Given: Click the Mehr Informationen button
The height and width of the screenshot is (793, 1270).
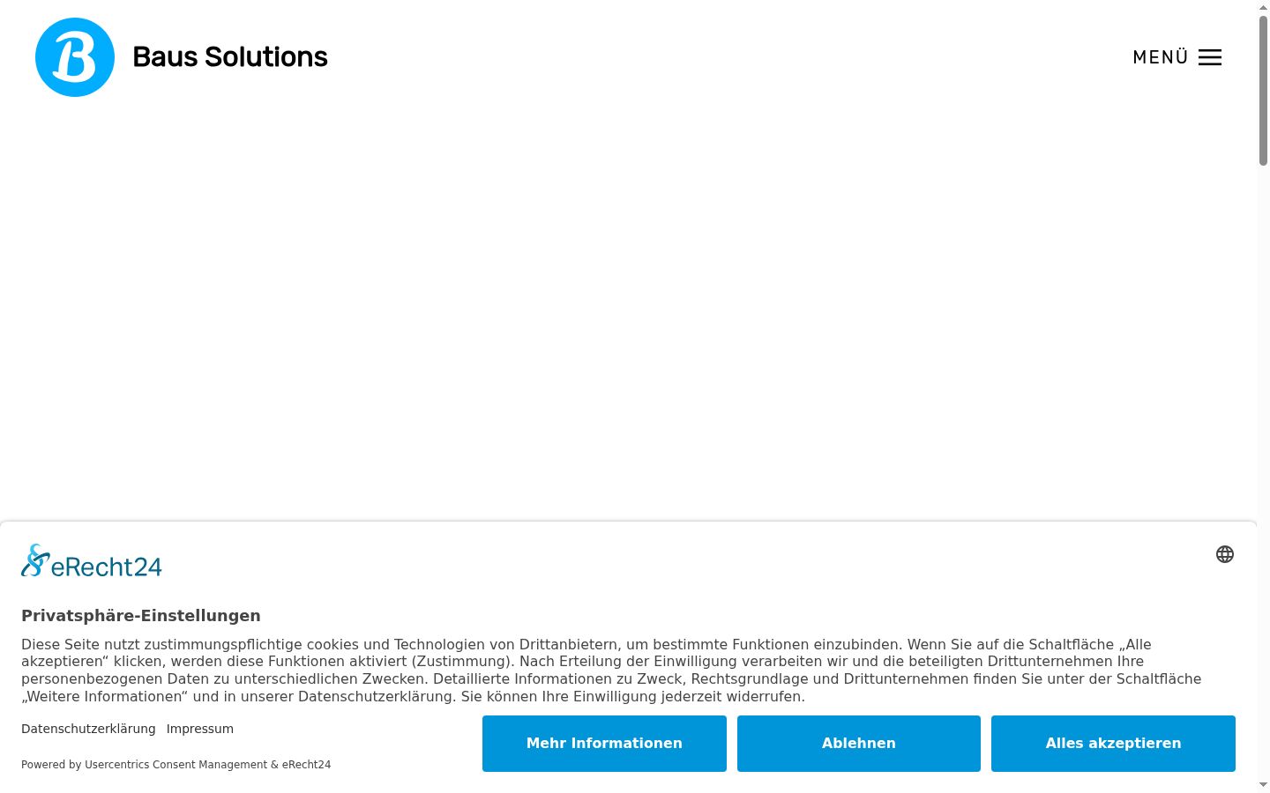Looking at the screenshot, I should 604,744.
